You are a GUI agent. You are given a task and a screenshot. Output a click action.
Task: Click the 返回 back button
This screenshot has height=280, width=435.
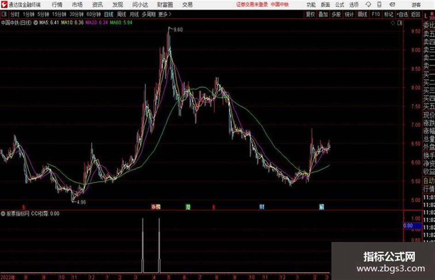point(415,14)
